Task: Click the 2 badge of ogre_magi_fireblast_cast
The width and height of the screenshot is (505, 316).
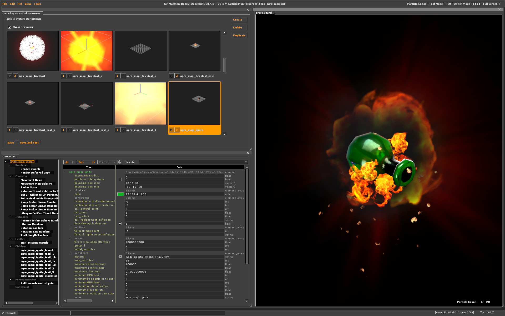Action: click(177, 76)
